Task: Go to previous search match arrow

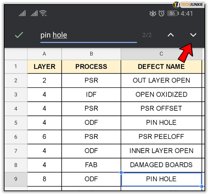Action: pyautogui.click(x=171, y=35)
